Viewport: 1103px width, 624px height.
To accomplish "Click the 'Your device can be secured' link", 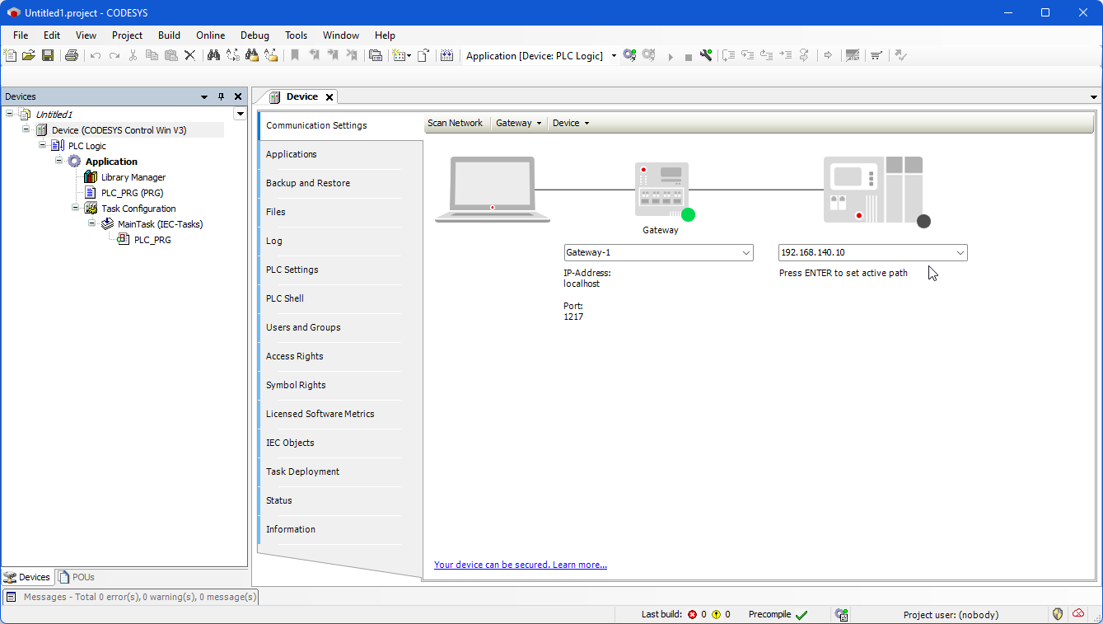I will tap(520, 565).
